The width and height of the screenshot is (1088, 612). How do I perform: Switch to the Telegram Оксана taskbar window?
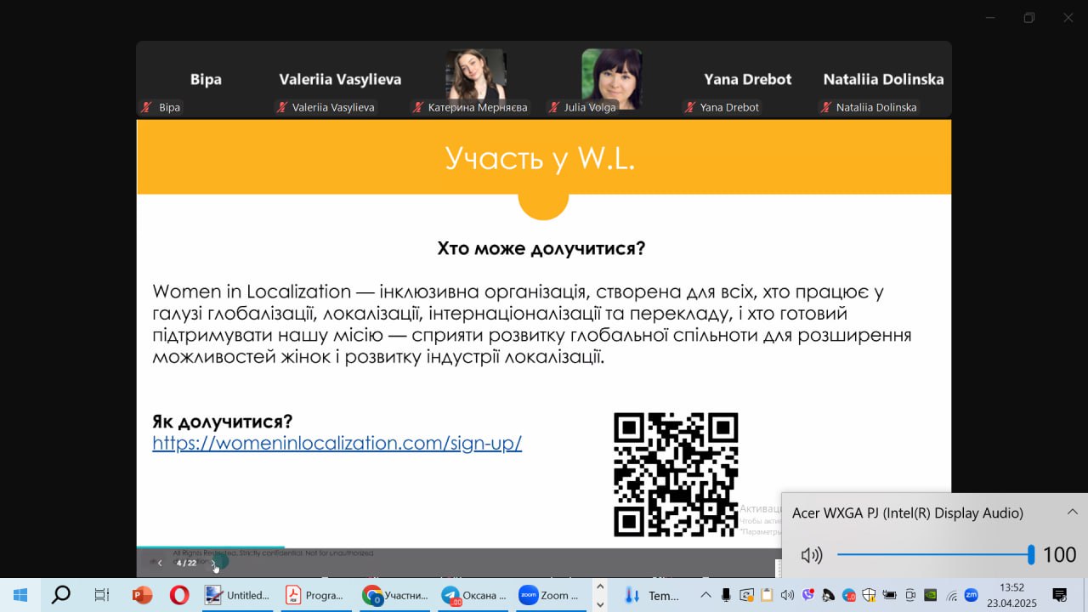pos(473,595)
